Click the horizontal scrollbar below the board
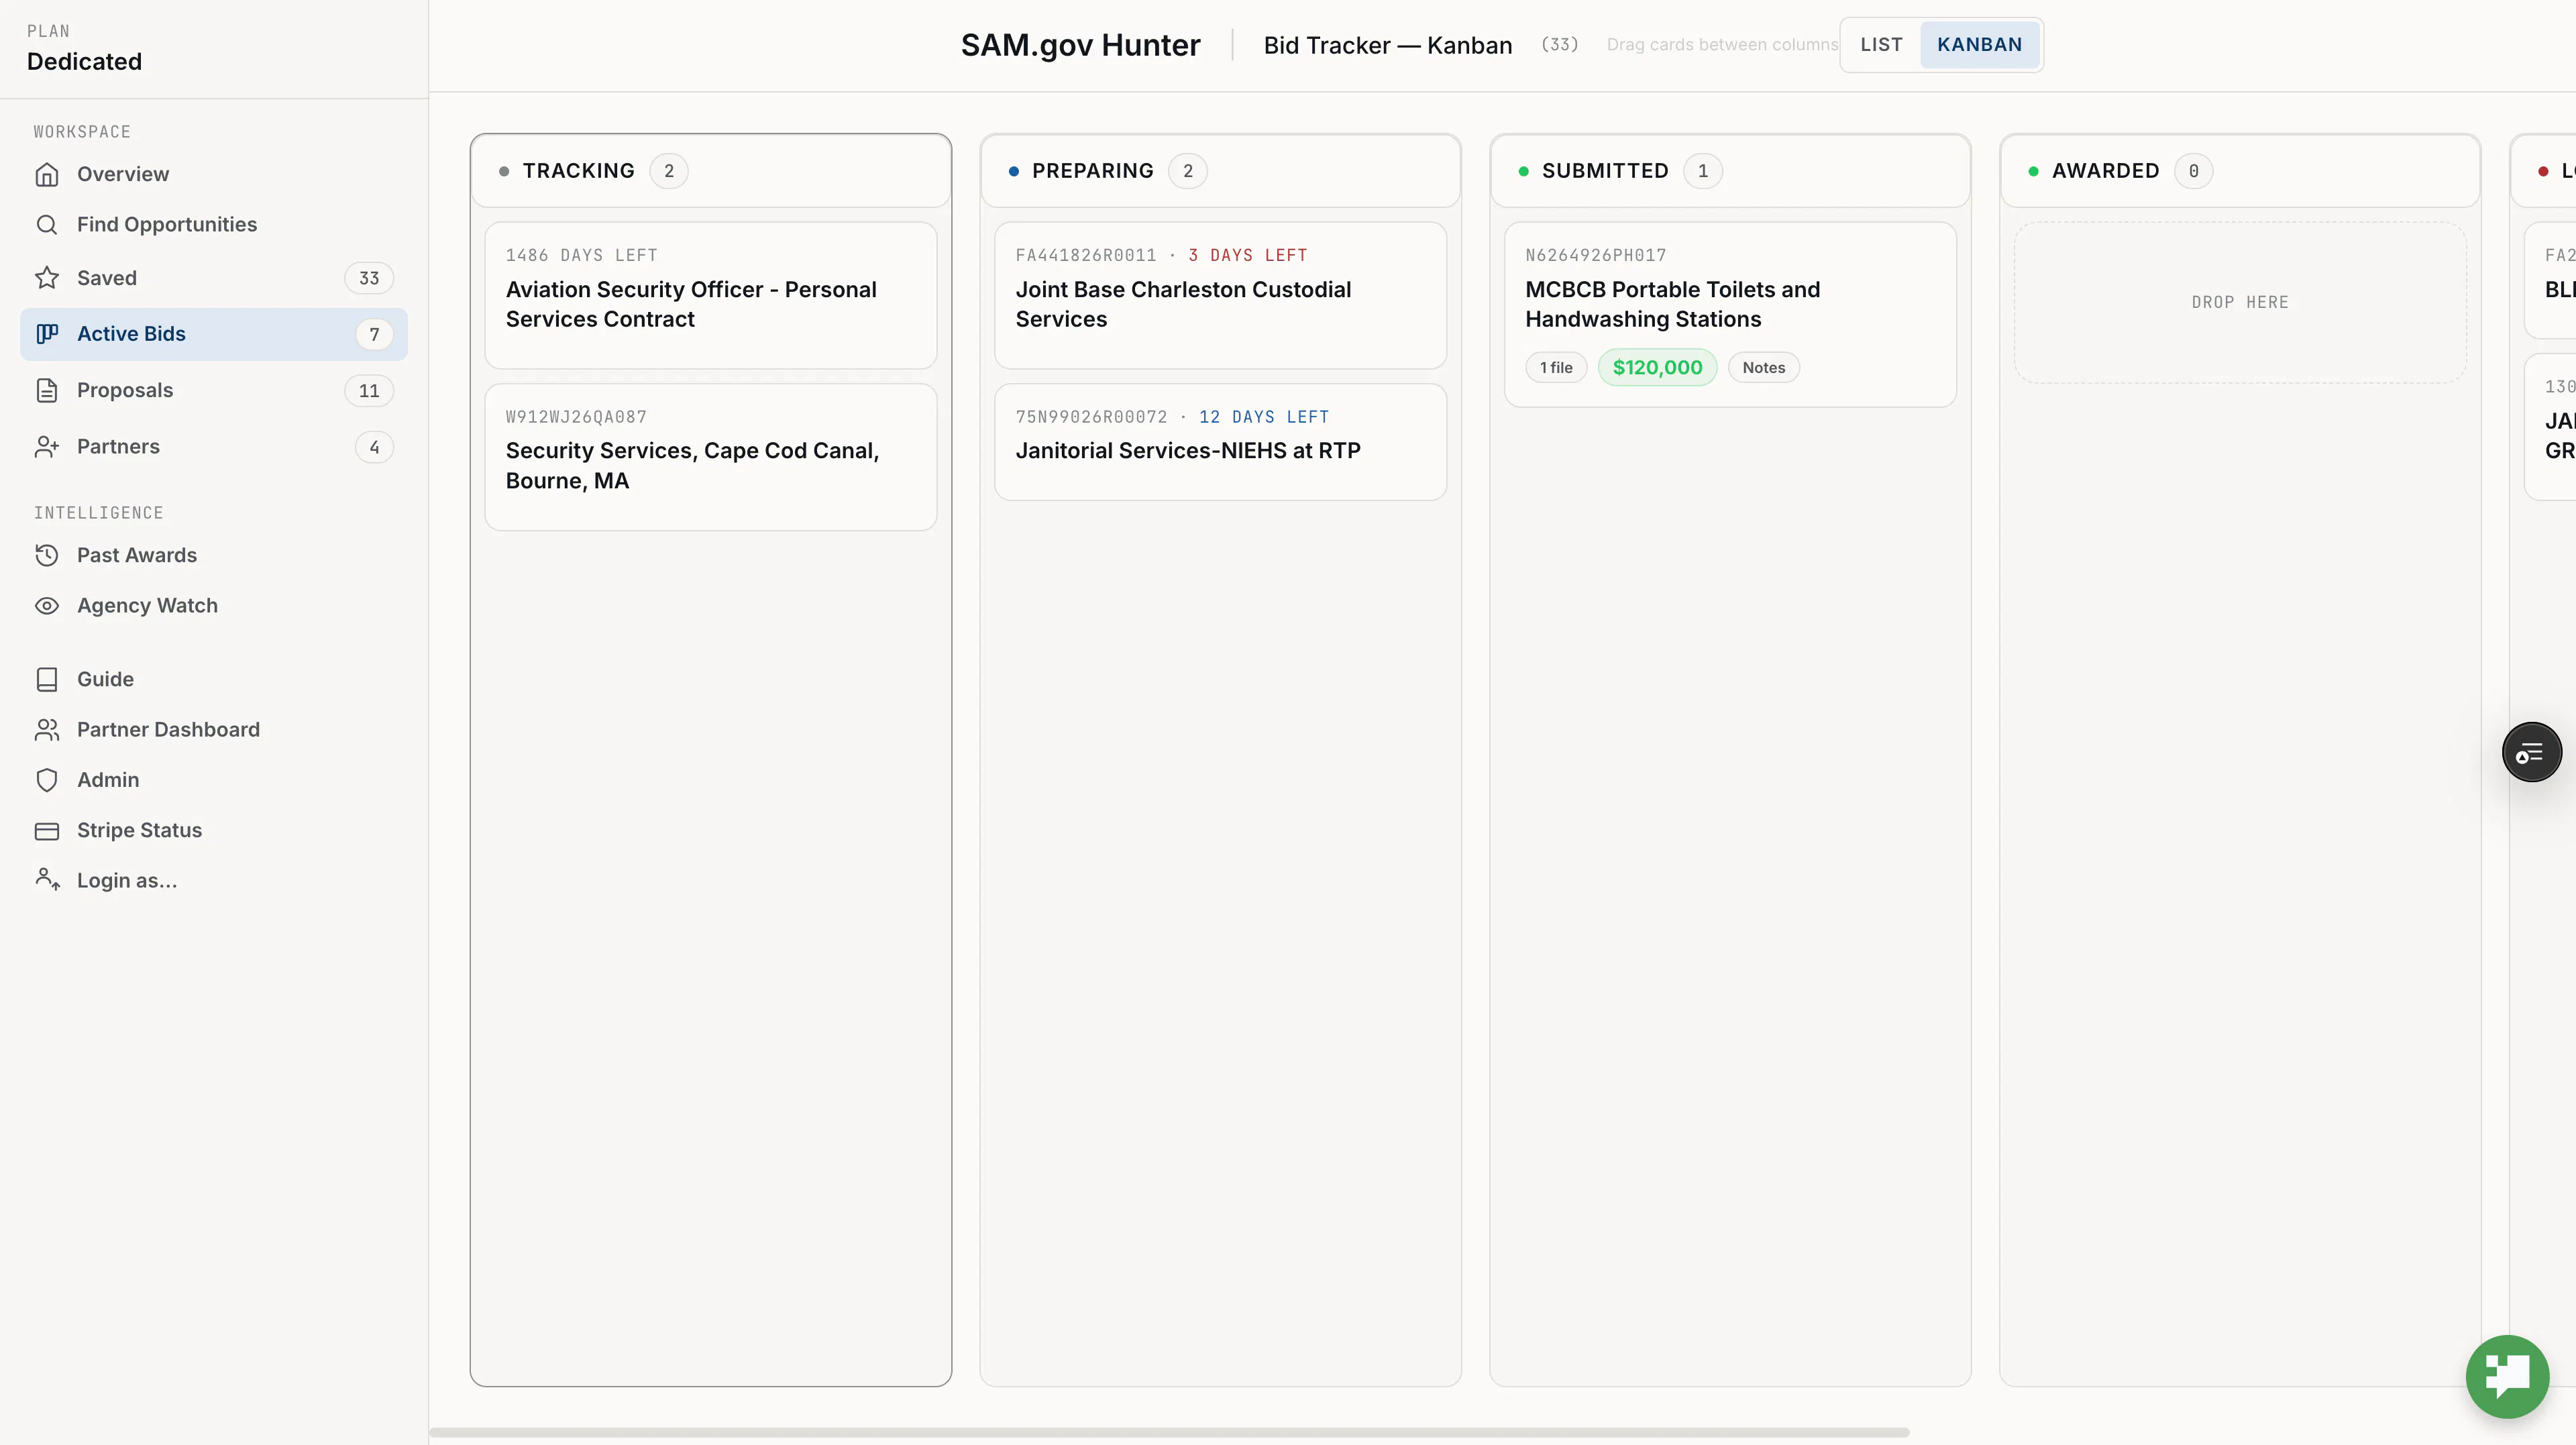The width and height of the screenshot is (2576, 1445). pos(1169,1432)
